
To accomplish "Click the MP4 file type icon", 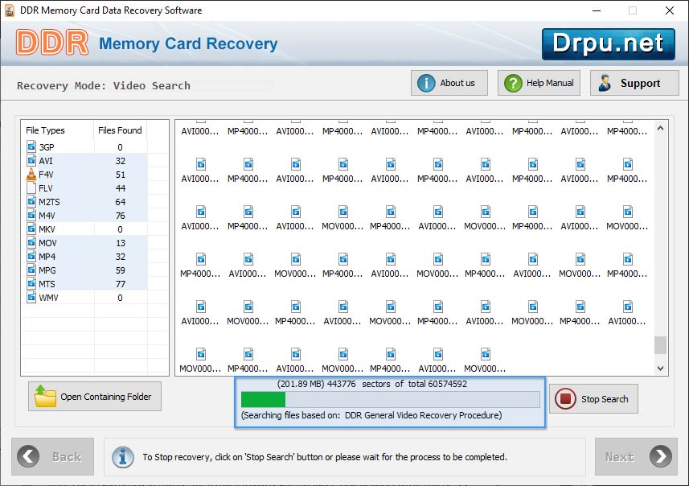I will pos(31,256).
